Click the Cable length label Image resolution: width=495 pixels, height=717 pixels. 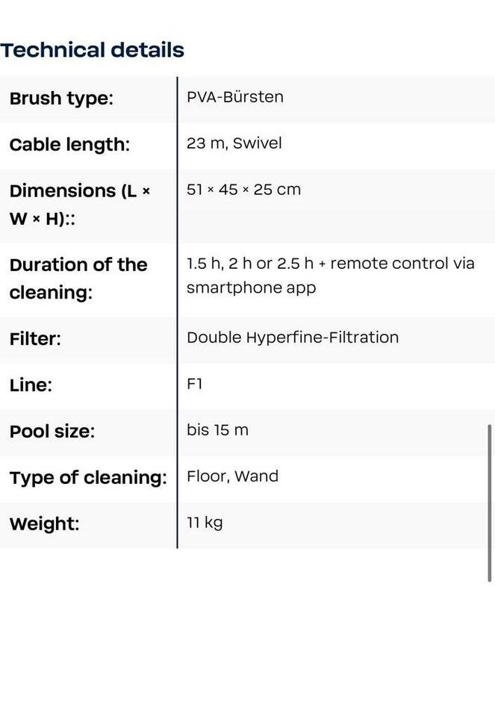click(69, 144)
